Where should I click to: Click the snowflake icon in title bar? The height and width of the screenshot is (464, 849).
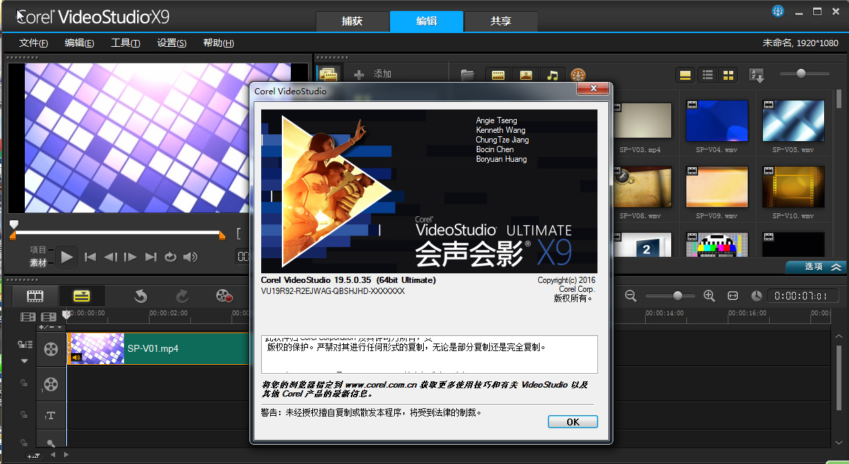(x=777, y=11)
